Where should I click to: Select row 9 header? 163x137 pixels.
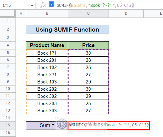(x=8, y=82)
